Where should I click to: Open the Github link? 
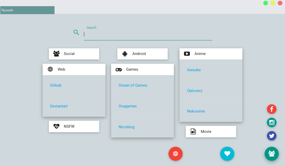click(x=56, y=85)
